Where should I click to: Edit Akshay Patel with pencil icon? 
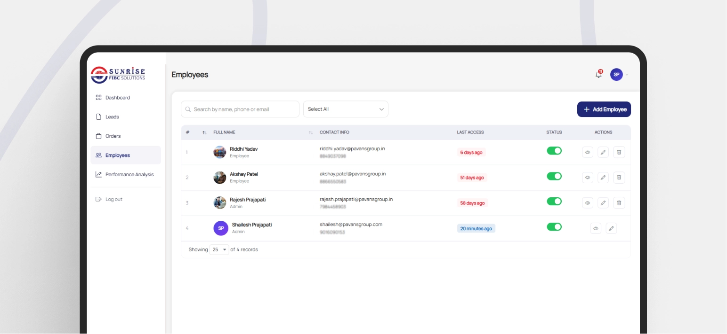pyautogui.click(x=603, y=178)
